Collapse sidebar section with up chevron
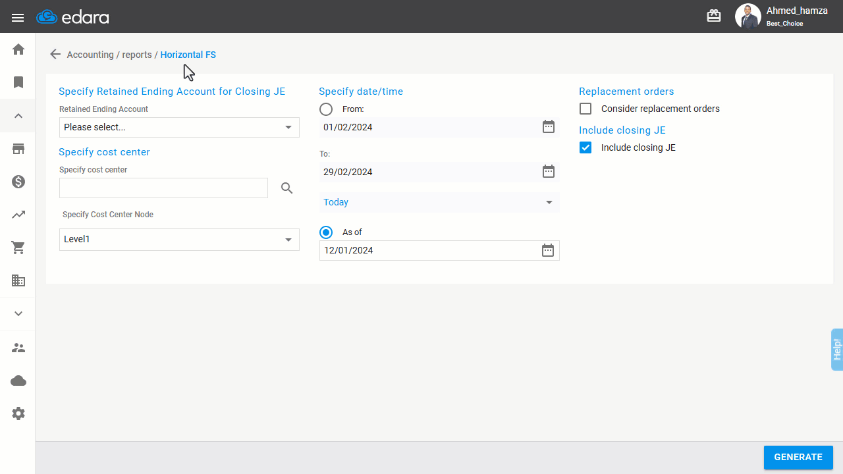 [18, 116]
